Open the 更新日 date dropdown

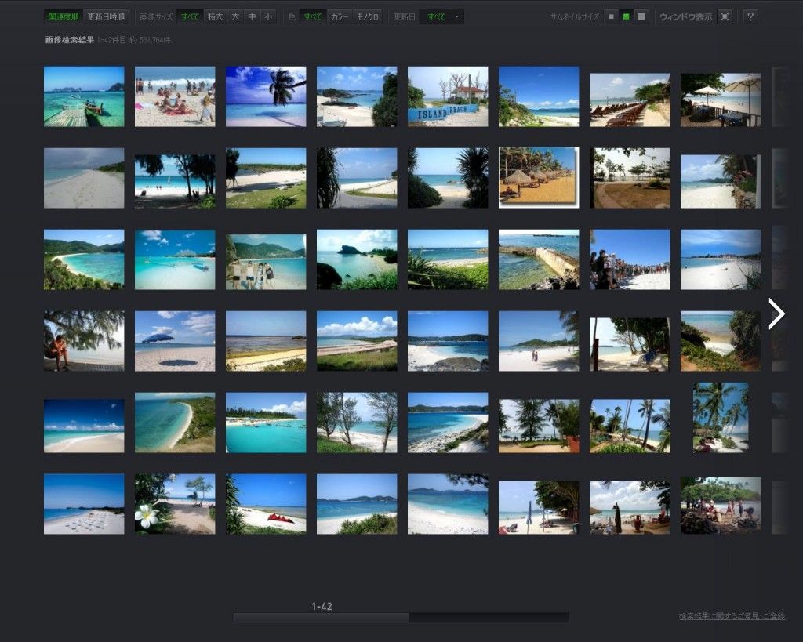click(441, 17)
